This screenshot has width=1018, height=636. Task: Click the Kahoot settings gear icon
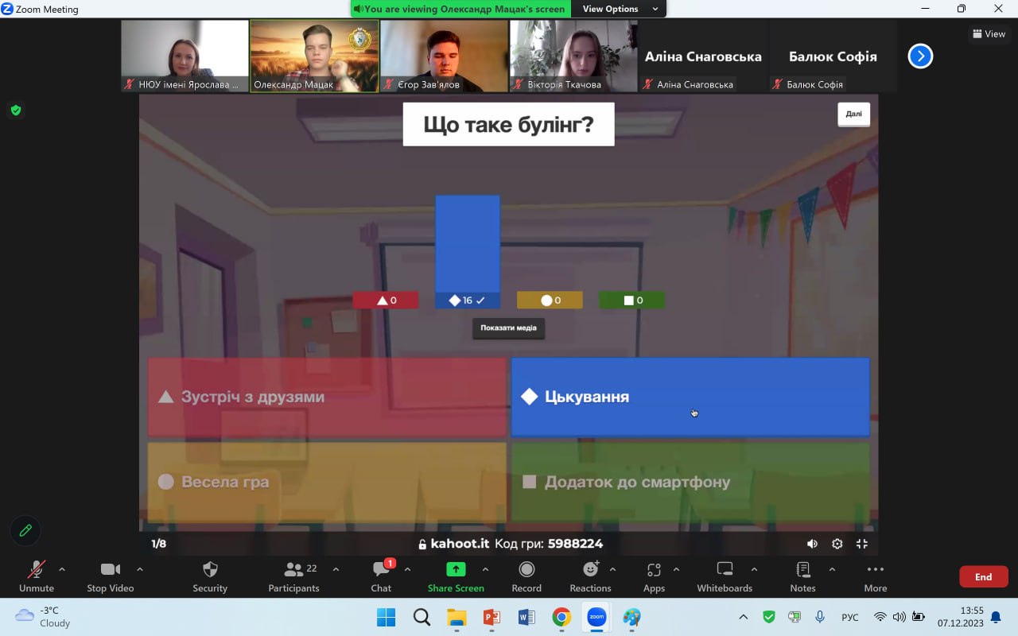click(837, 544)
